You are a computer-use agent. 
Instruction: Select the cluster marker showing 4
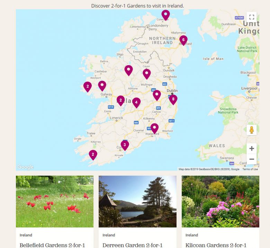[x=136, y=103]
